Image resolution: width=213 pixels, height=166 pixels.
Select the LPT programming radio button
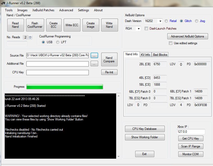58,42
